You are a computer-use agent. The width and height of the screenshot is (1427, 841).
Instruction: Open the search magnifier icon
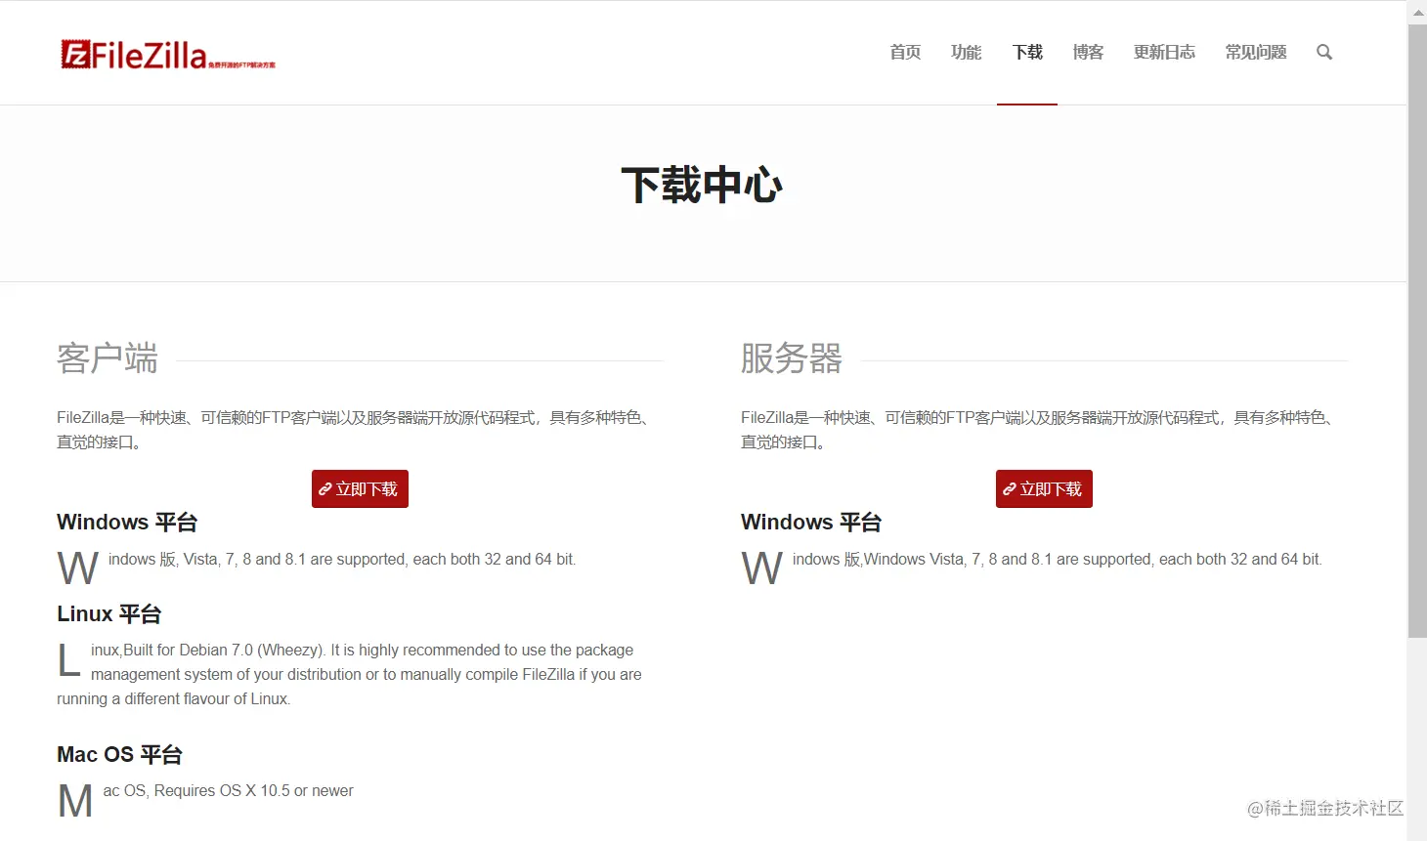(x=1324, y=52)
